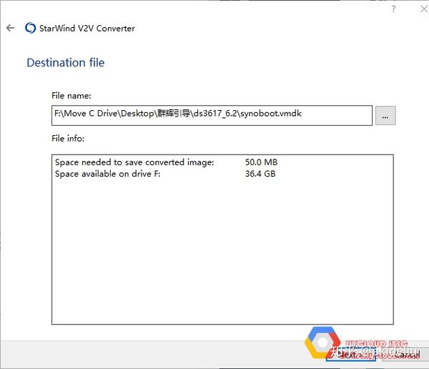Click the 'StarWind V2V Converter' title text
The width and height of the screenshot is (429, 369).
[87, 28]
